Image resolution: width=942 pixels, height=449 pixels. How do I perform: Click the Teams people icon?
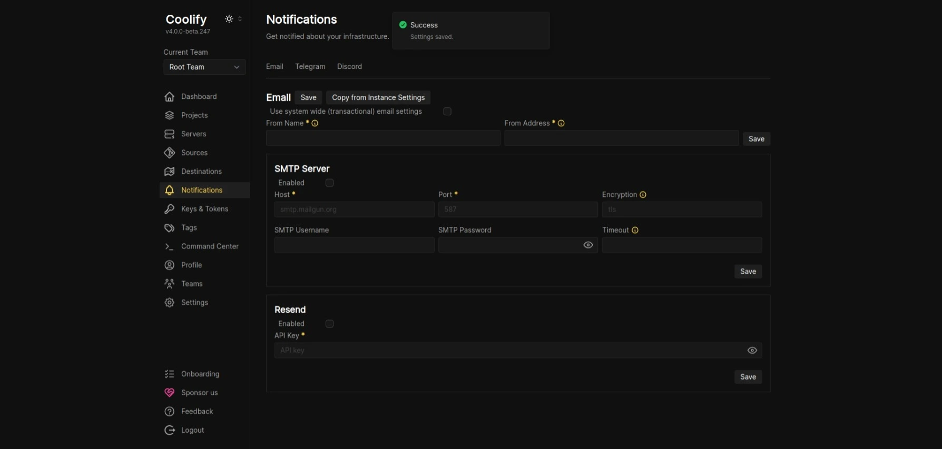(x=169, y=284)
